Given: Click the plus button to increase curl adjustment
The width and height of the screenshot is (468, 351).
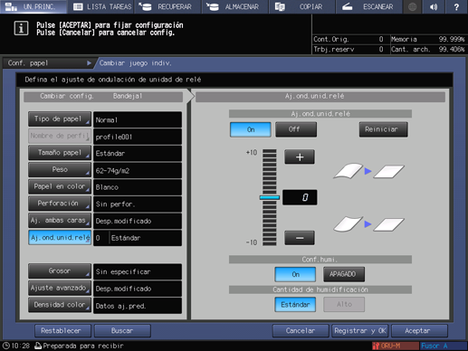Looking at the screenshot, I should [x=300, y=157].
